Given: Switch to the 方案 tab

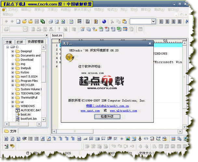Looking at the screenshot, I should click(8, 42).
